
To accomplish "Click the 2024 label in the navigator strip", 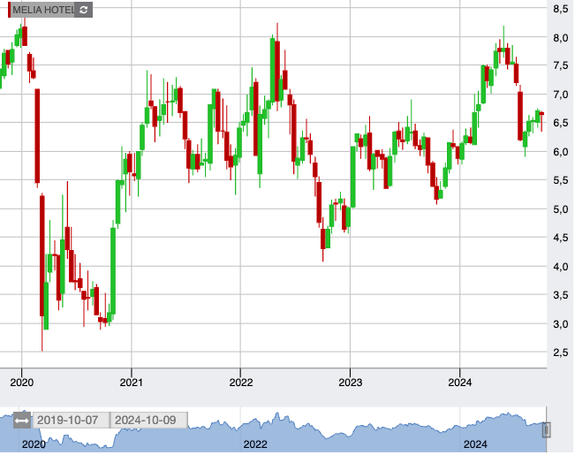I will tap(475, 444).
